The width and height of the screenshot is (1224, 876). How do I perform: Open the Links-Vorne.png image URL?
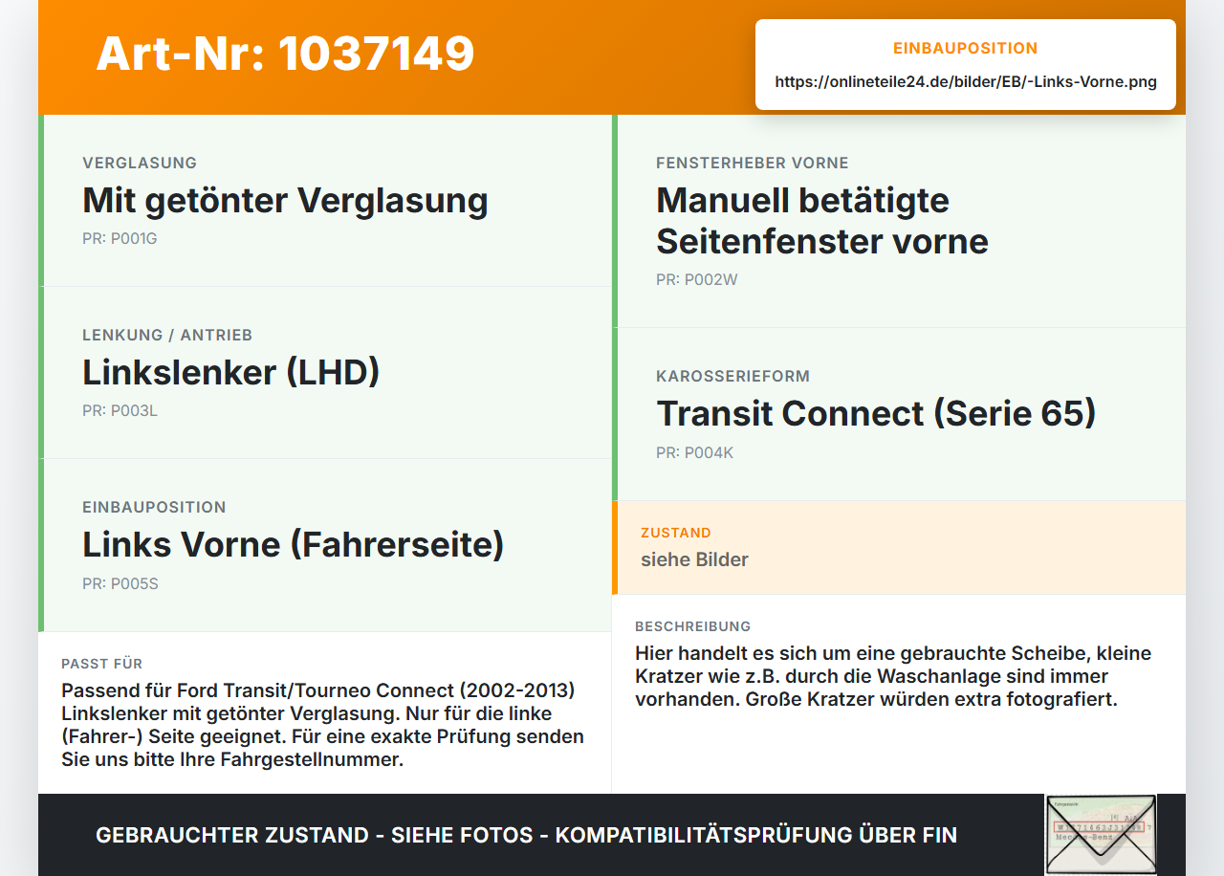pos(966,82)
